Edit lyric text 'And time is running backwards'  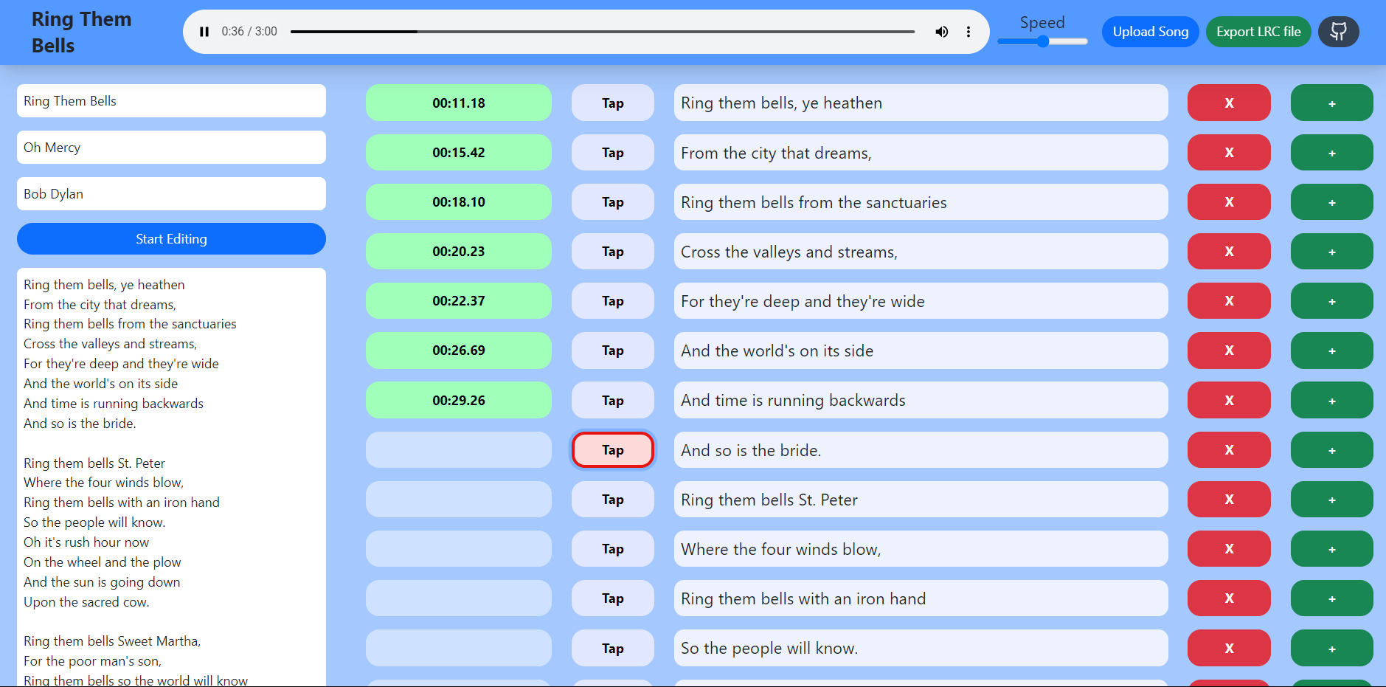click(x=921, y=400)
